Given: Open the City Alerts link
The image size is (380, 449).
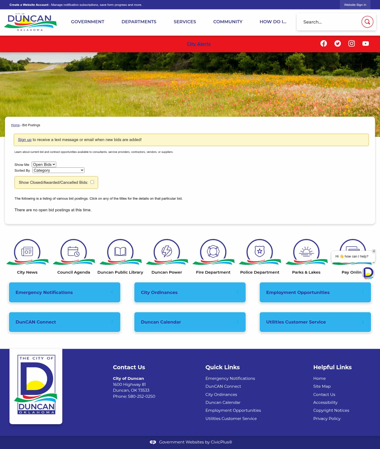Looking at the screenshot, I should pos(199,44).
